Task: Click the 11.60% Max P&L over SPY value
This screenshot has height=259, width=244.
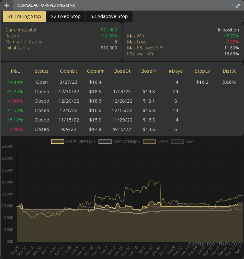Action: tap(232, 48)
